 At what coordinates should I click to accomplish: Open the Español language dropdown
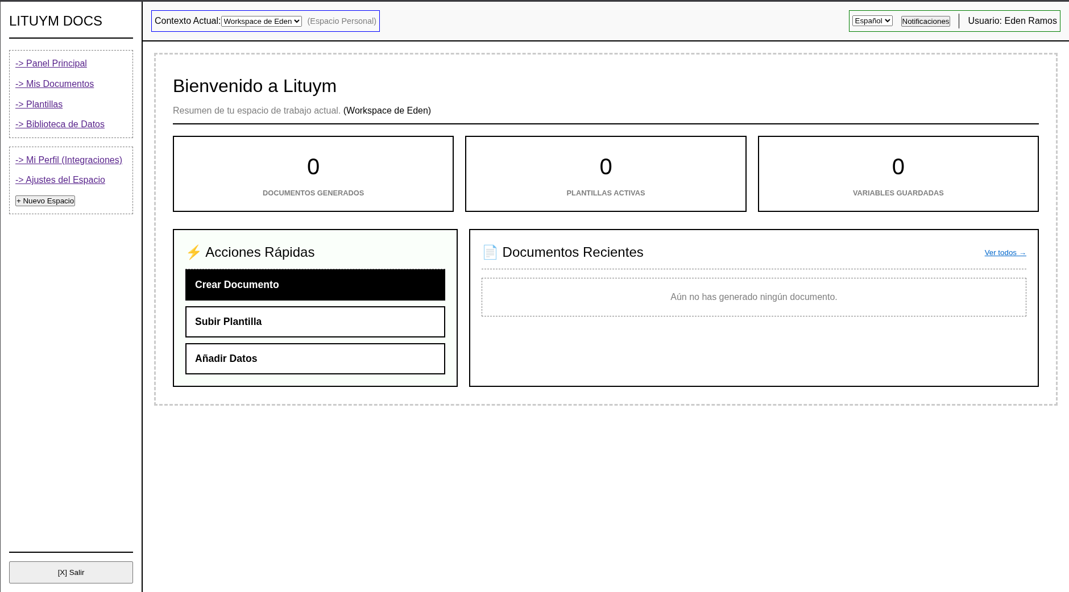[872, 21]
